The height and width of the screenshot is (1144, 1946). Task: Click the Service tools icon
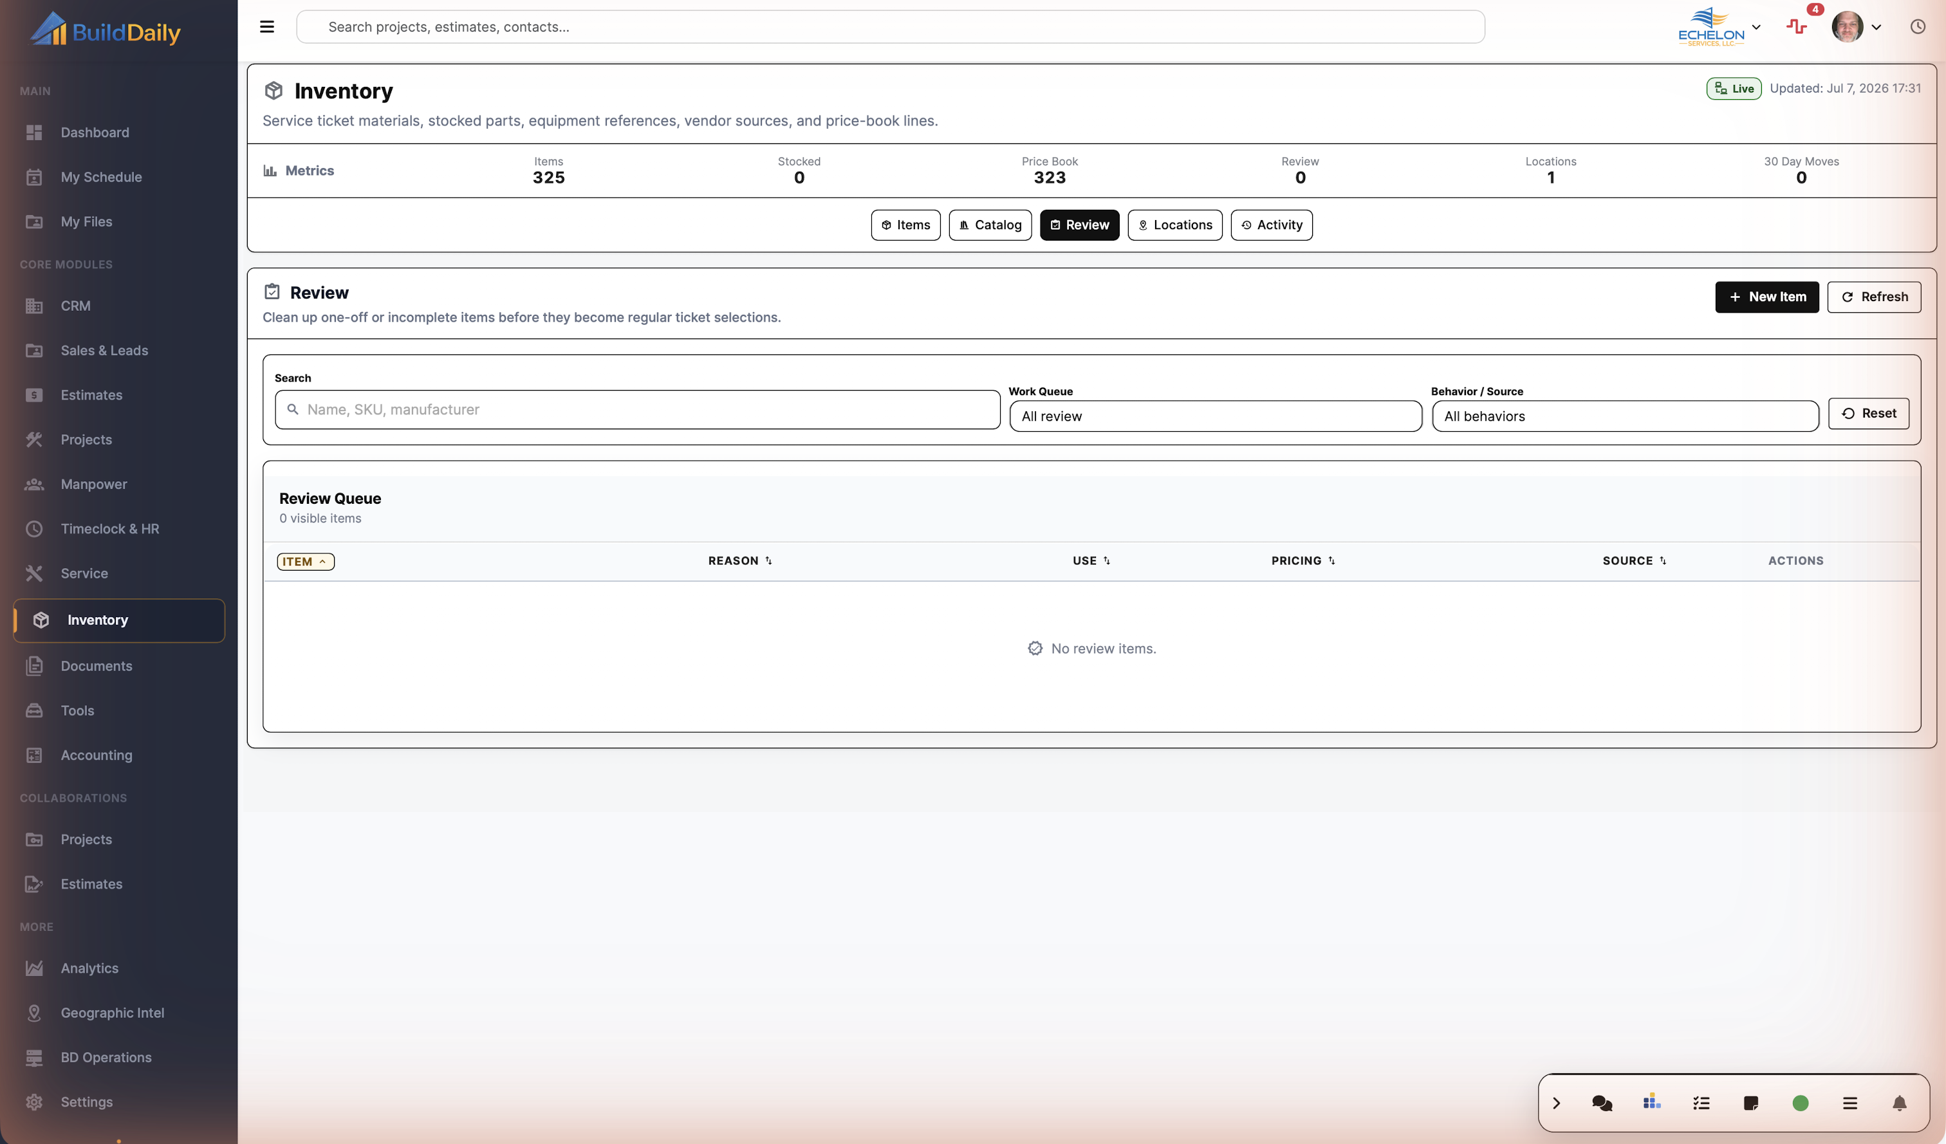pyautogui.click(x=34, y=575)
